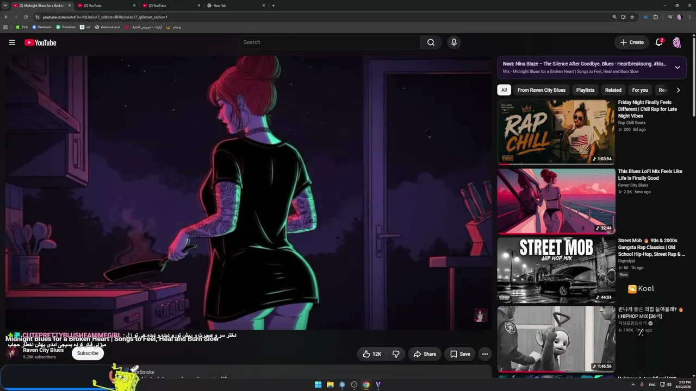Viewport: 696px width, 391px height.
Task: Close the Midnight Blues browser tab
Action: tap(70, 5)
